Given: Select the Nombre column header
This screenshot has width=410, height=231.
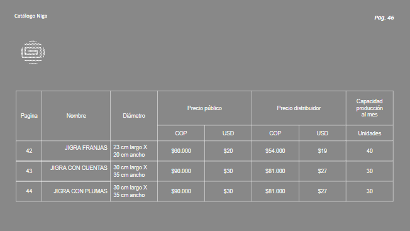Looking at the screenshot, I should pos(76,116).
